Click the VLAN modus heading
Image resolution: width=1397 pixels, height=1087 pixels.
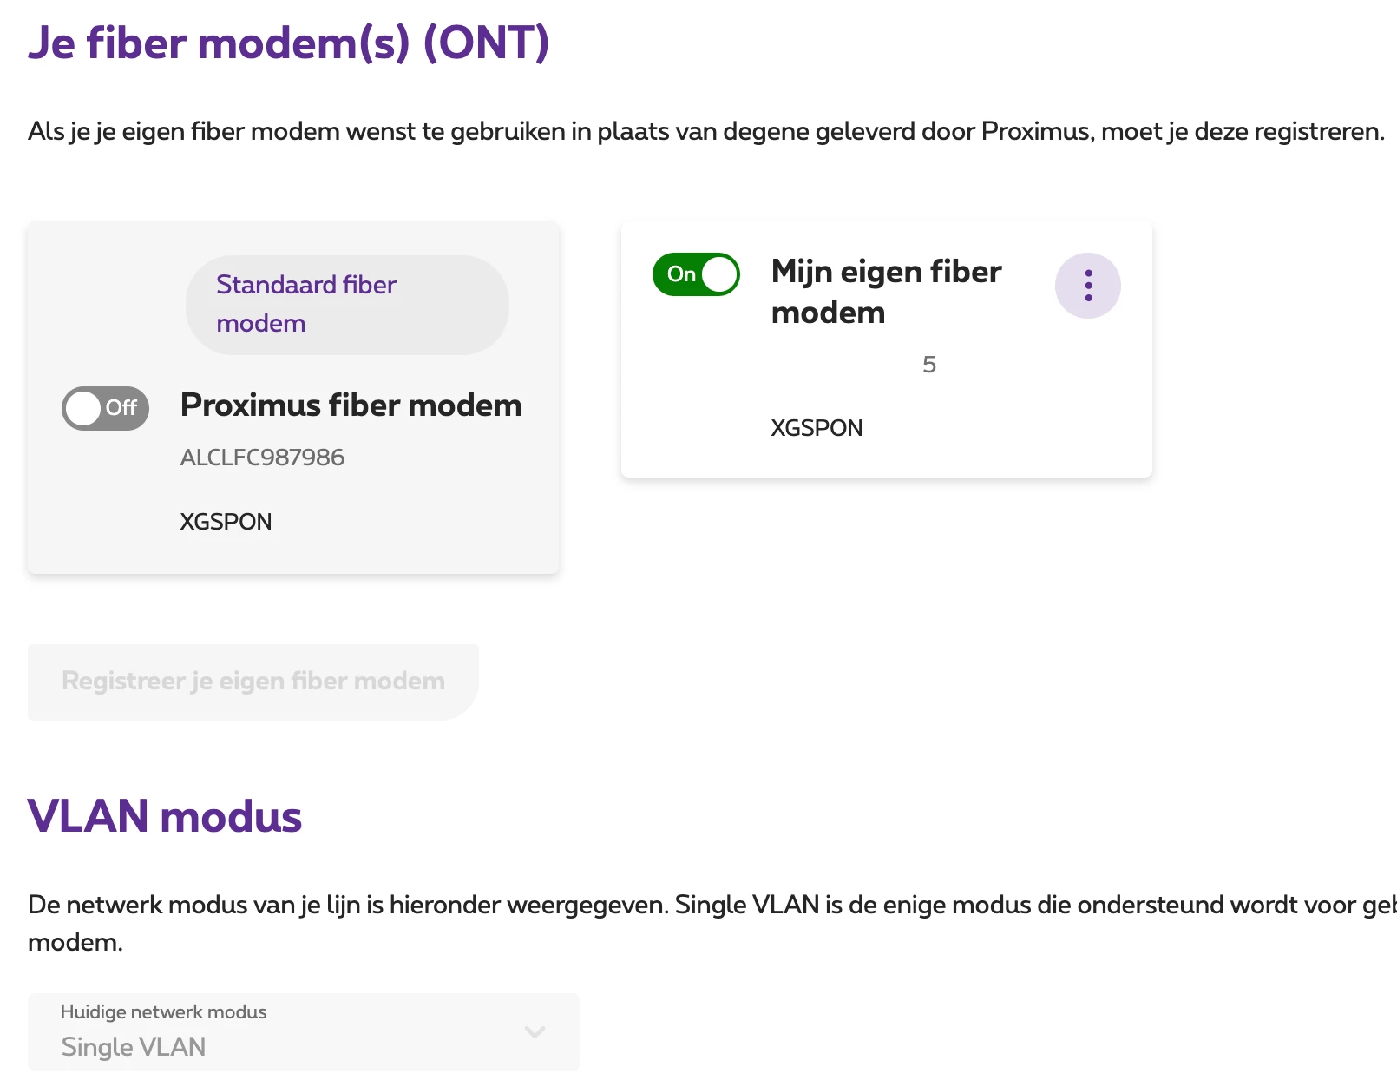pos(165,816)
